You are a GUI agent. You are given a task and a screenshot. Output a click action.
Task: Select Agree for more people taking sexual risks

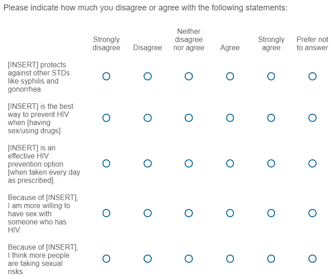coord(230,259)
